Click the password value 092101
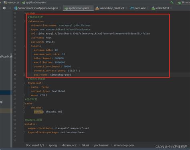The image size is (190, 150). click(x=50, y=42)
